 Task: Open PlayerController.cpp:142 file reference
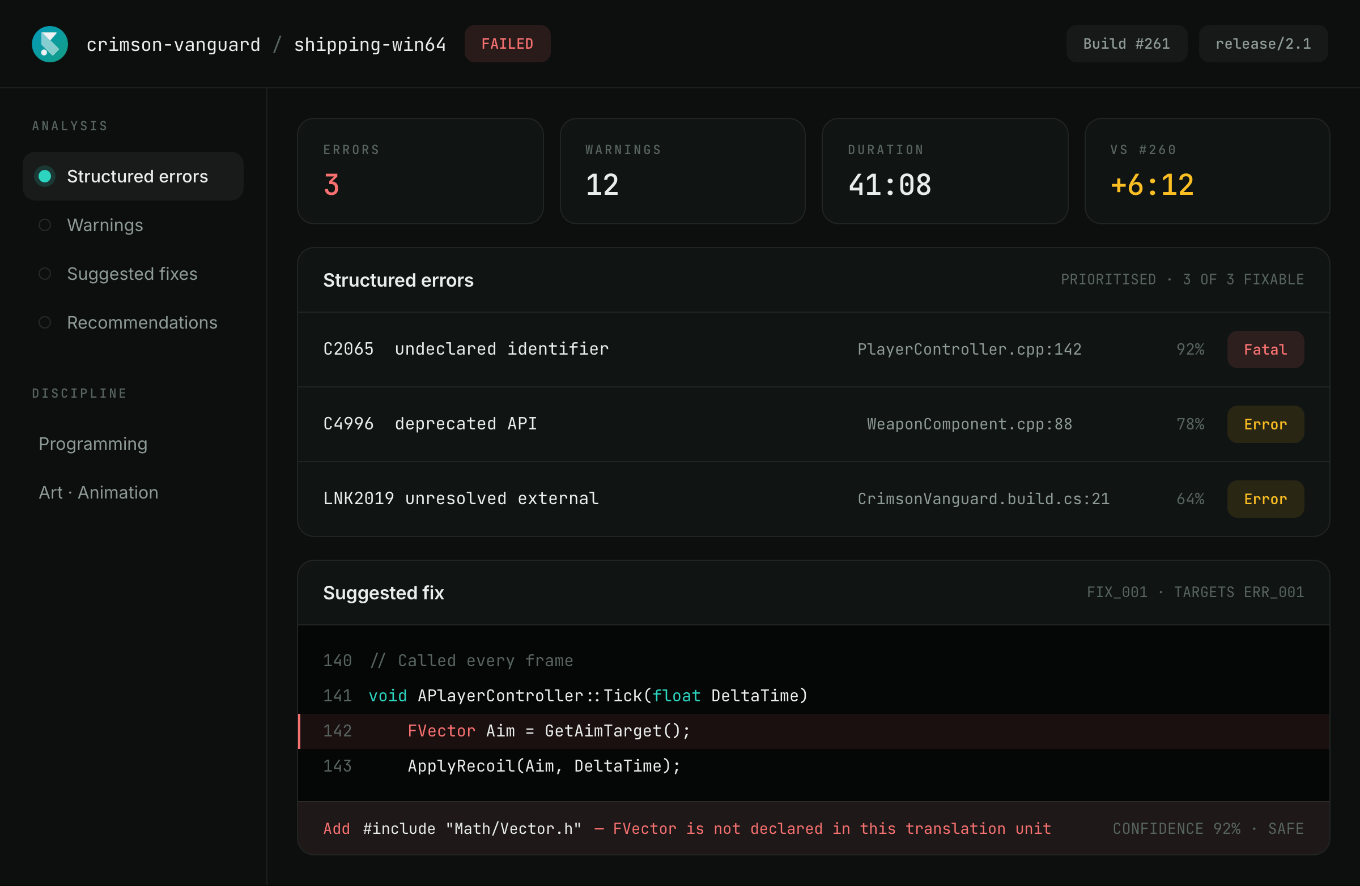[970, 350]
